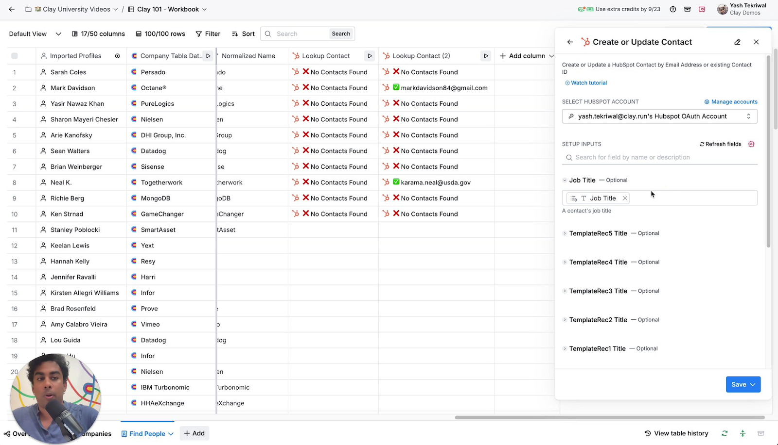
Task: Open the Add column dropdown arrow
Action: pos(551,56)
